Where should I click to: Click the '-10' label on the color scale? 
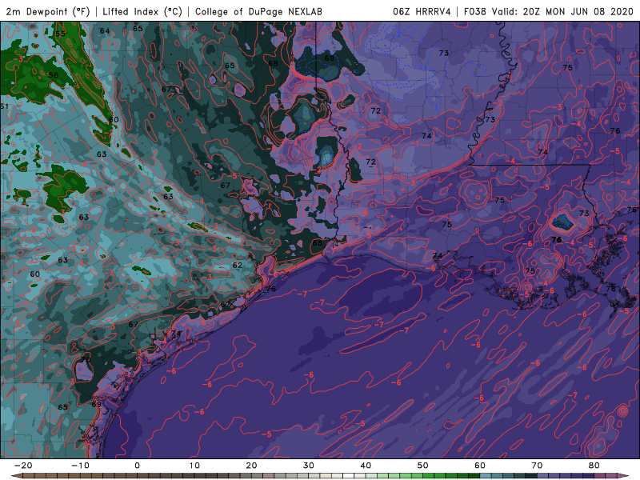80,466
